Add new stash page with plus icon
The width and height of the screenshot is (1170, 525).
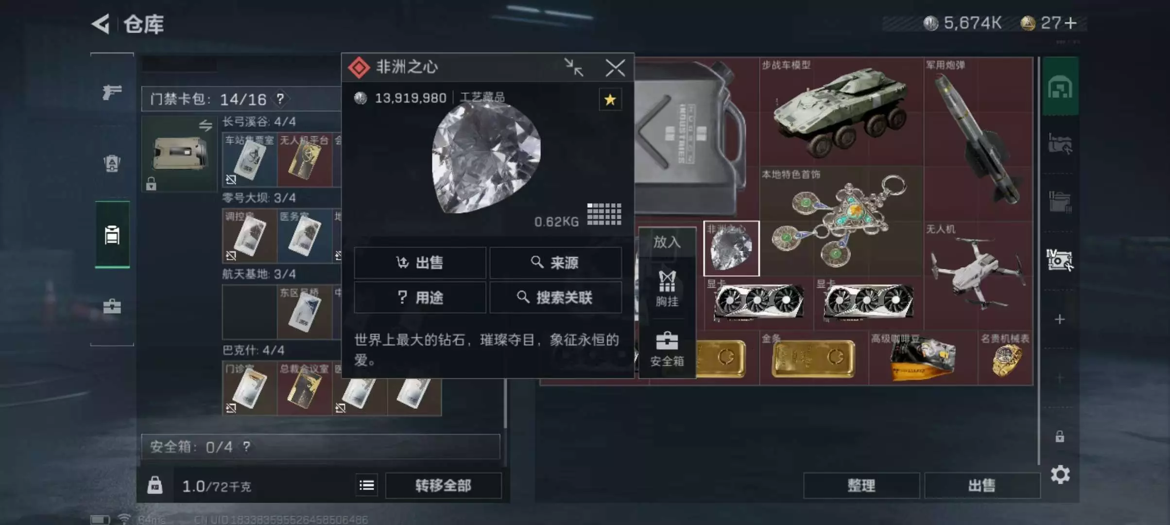(1060, 319)
